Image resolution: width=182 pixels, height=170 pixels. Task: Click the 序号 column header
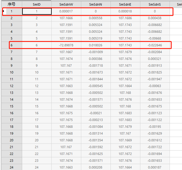point(12,4)
